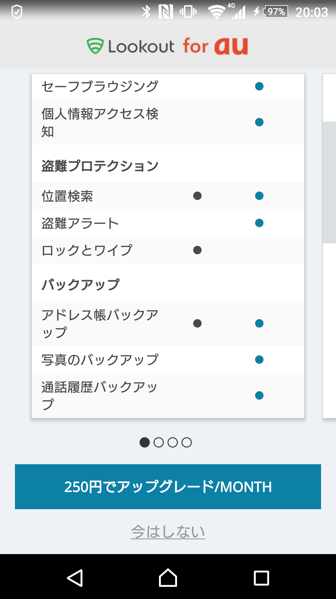Viewport: 336px width, 599px height.
Task: Tap the Bluetooth icon in status bar
Action: click(146, 12)
